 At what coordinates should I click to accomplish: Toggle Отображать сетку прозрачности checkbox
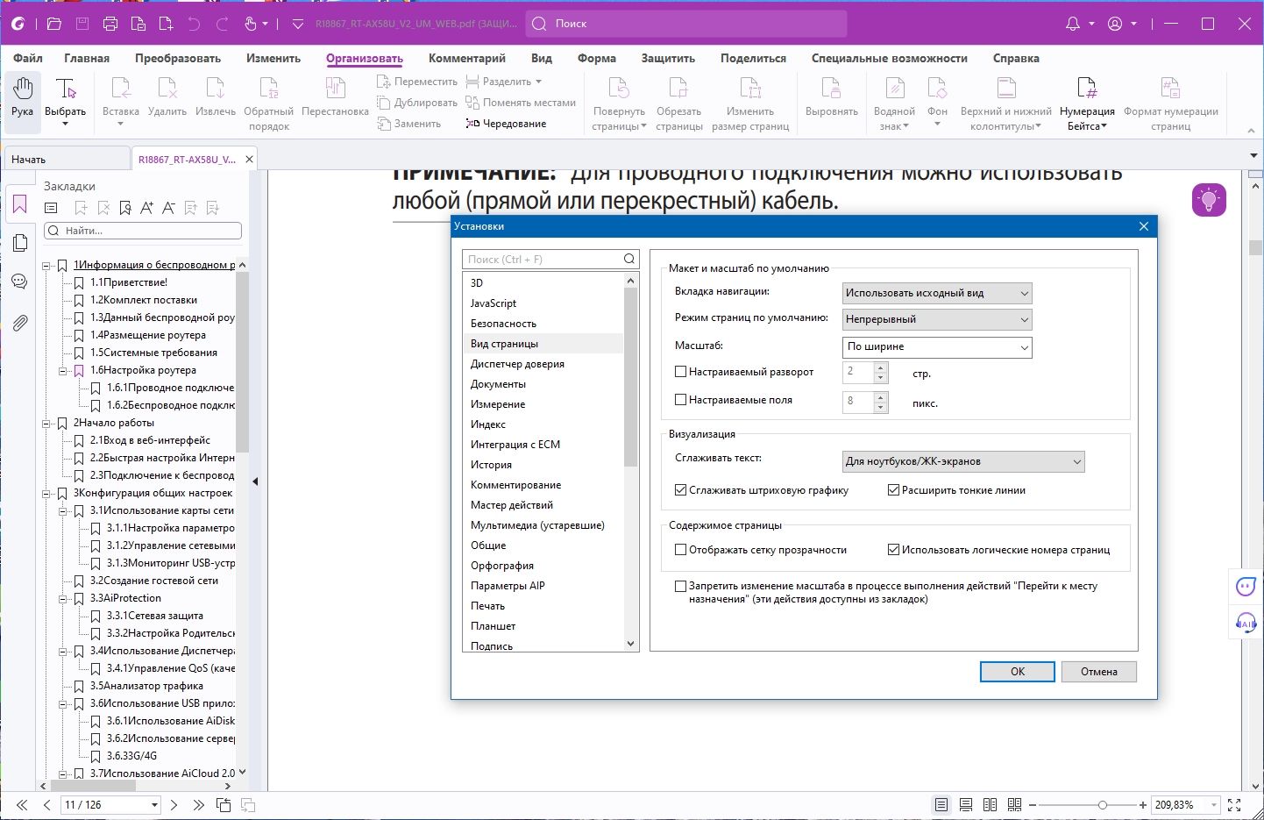(x=680, y=550)
